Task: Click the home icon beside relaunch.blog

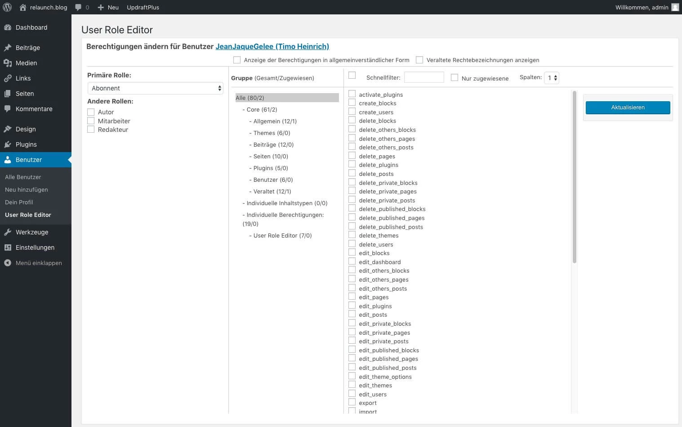Action: pos(23,7)
